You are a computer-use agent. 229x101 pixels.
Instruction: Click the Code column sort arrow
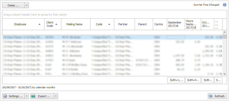pos(109,24)
